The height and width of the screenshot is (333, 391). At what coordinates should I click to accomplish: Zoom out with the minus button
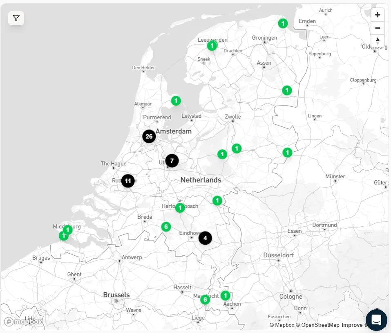tap(378, 28)
